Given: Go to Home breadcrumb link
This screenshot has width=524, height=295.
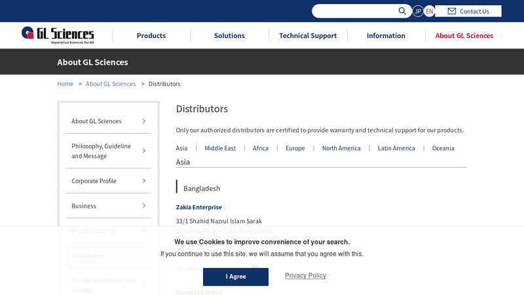Looking at the screenshot, I should (x=65, y=84).
